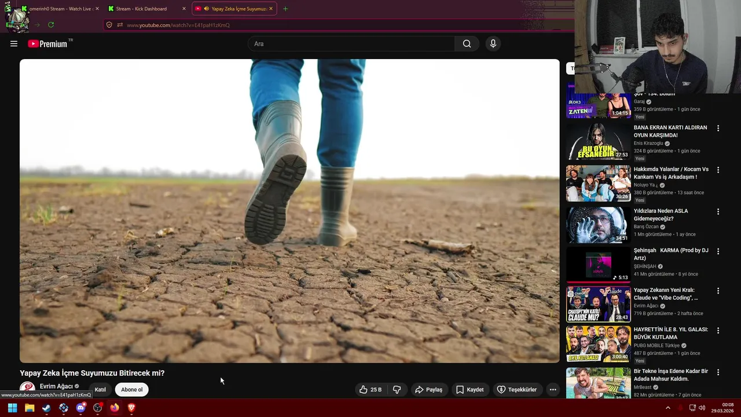Open title Bir Tekne İnşa Edene Kadar
Viewport: 741px width, 417px height.
tap(671, 375)
